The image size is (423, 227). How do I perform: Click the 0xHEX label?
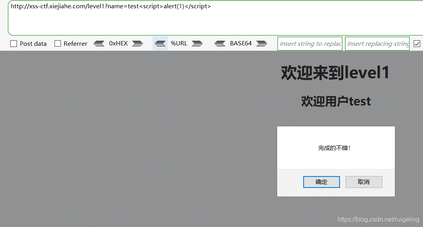(x=119, y=43)
